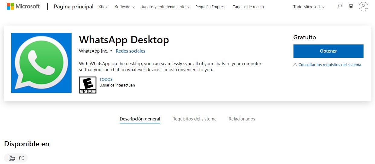Expand the Todo Microsoft dropdown
This screenshot has width=375, height=164.
point(309,7)
